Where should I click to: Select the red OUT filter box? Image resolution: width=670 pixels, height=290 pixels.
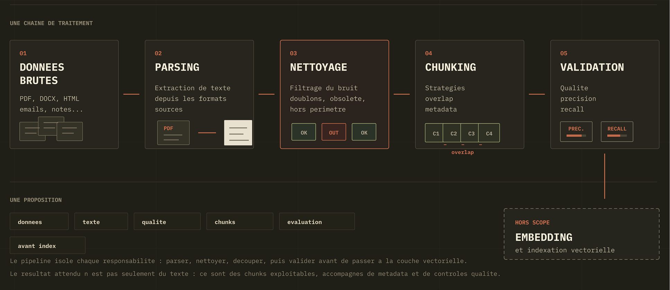pos(334,132)
